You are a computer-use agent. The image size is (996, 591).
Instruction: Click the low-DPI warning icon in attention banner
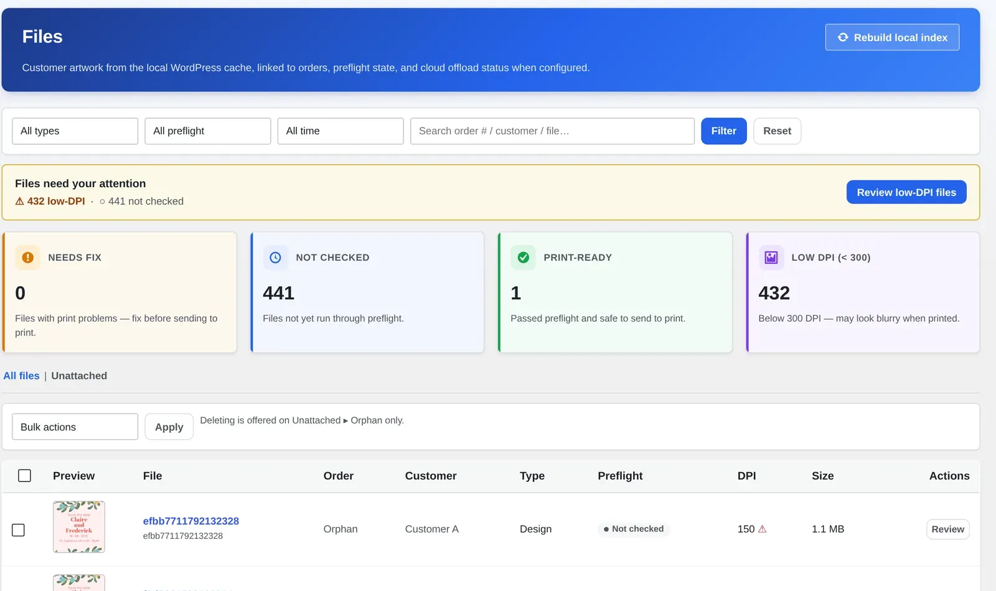tap(19, 202)
